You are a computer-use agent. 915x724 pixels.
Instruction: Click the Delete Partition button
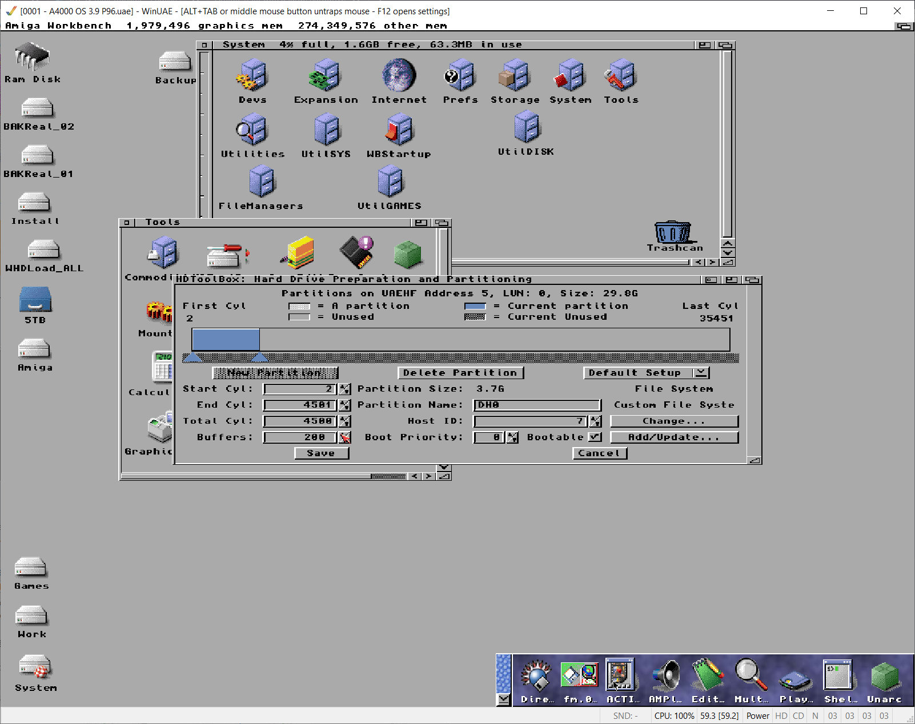click(460, 373)
